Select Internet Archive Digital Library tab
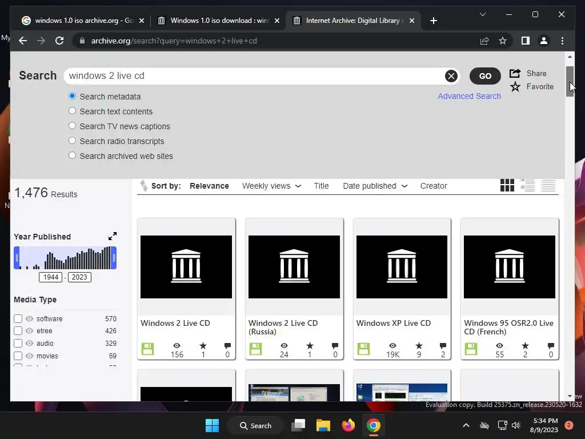Viewport: 585px width, 439px height. (354, 21)
